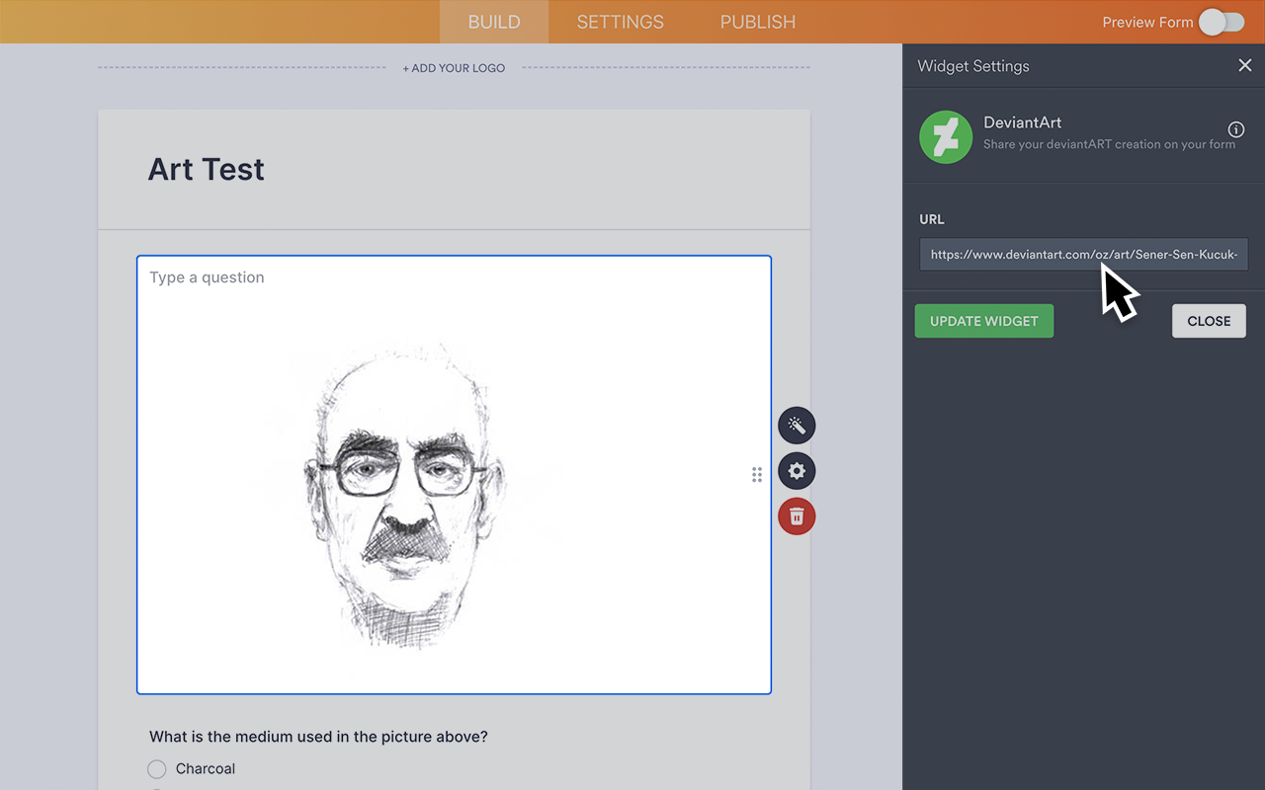The height and width of the screenshot is (790, 1265).
Task: Open the widget properties gear icon
Action: [797, 470]
